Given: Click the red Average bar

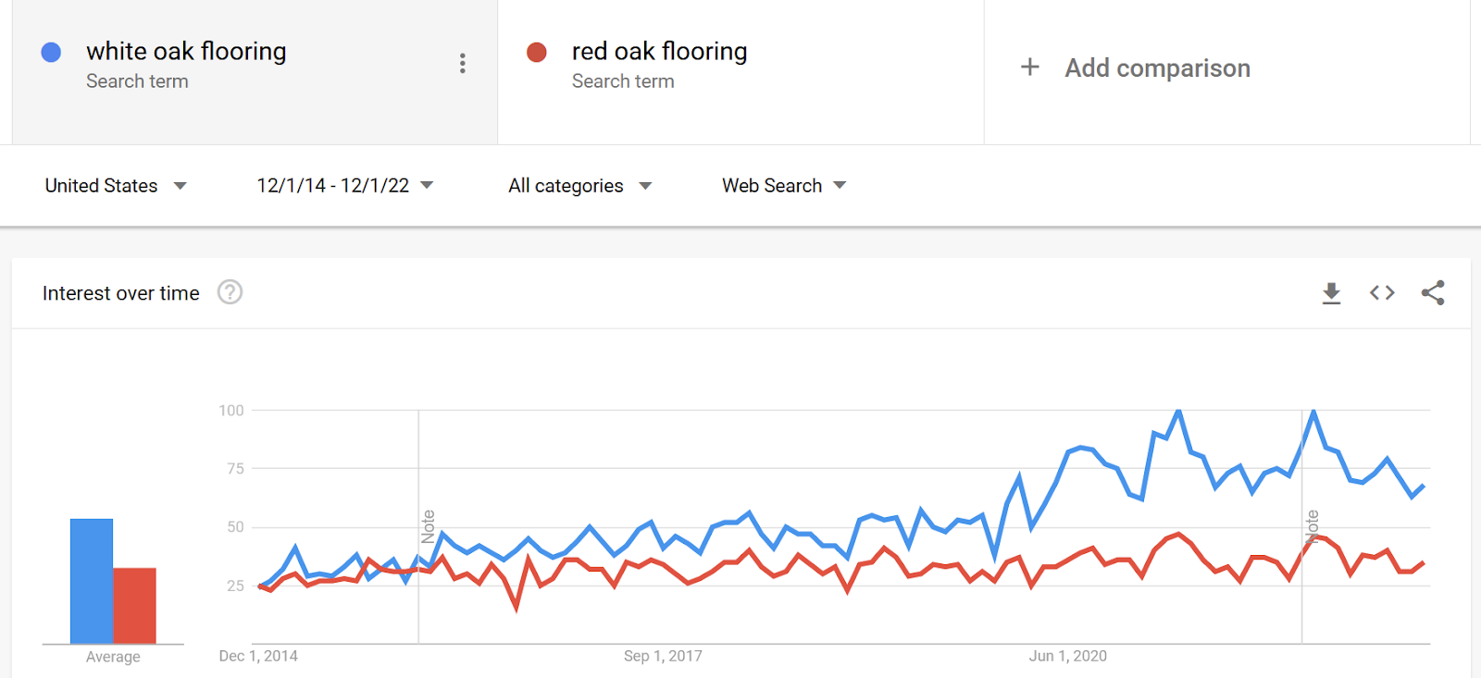Looking at the screenshot, I should (134, 606).
